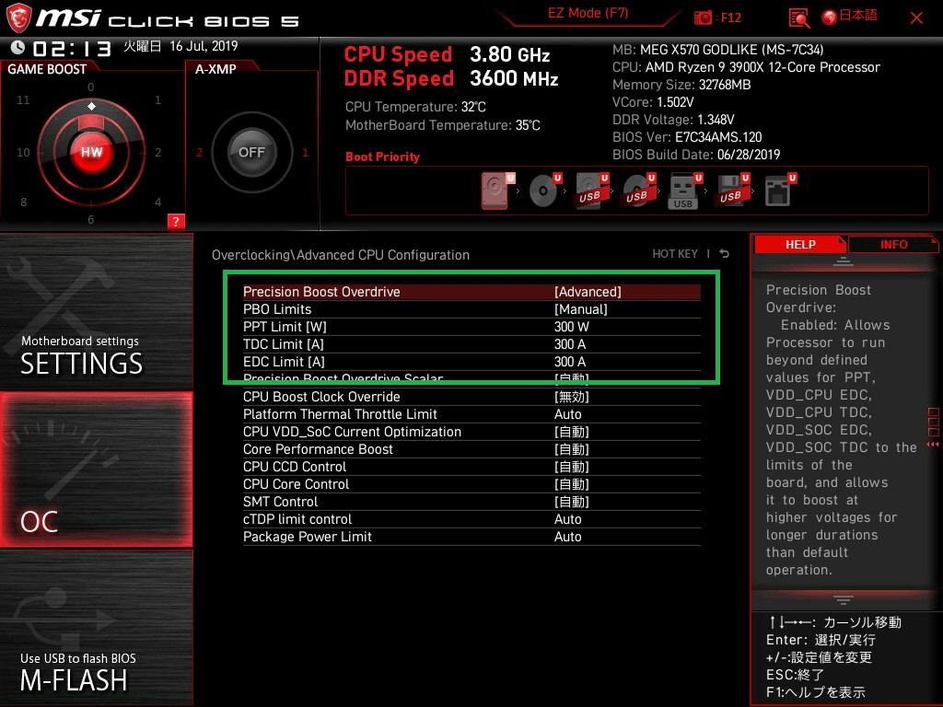The height and width of the screenshot is (707, 943).
Task: Edit Platform Thermal Throttle Limit Auto value
Action: point(567,414)
